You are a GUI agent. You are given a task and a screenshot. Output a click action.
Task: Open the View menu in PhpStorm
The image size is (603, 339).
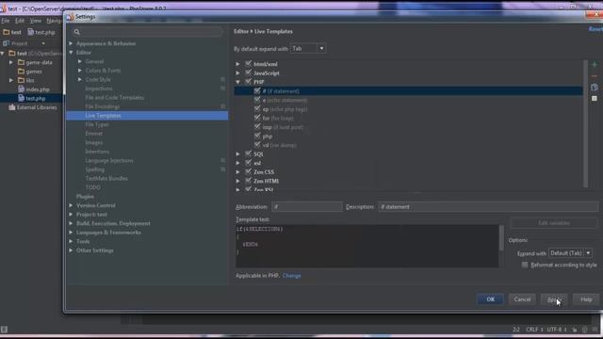pos(36,21)
